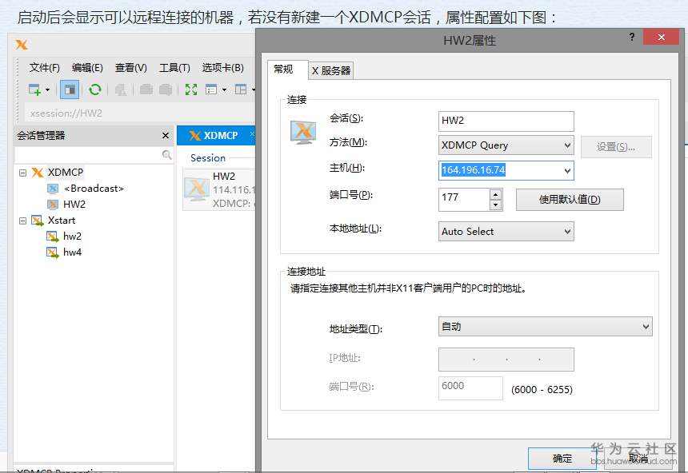Click the hw4 Xstart icon

pos(53,252)
